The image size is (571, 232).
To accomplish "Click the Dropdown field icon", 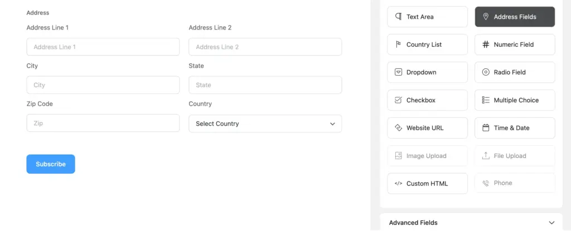I will [398, 72].
